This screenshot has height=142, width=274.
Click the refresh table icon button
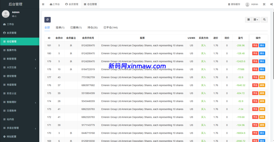(x=48, y=20)
